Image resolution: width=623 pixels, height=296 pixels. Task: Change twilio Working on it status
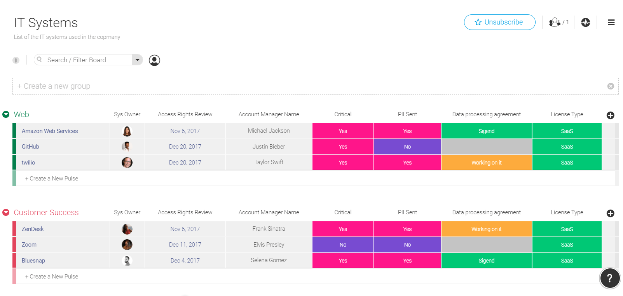(487, 163)
